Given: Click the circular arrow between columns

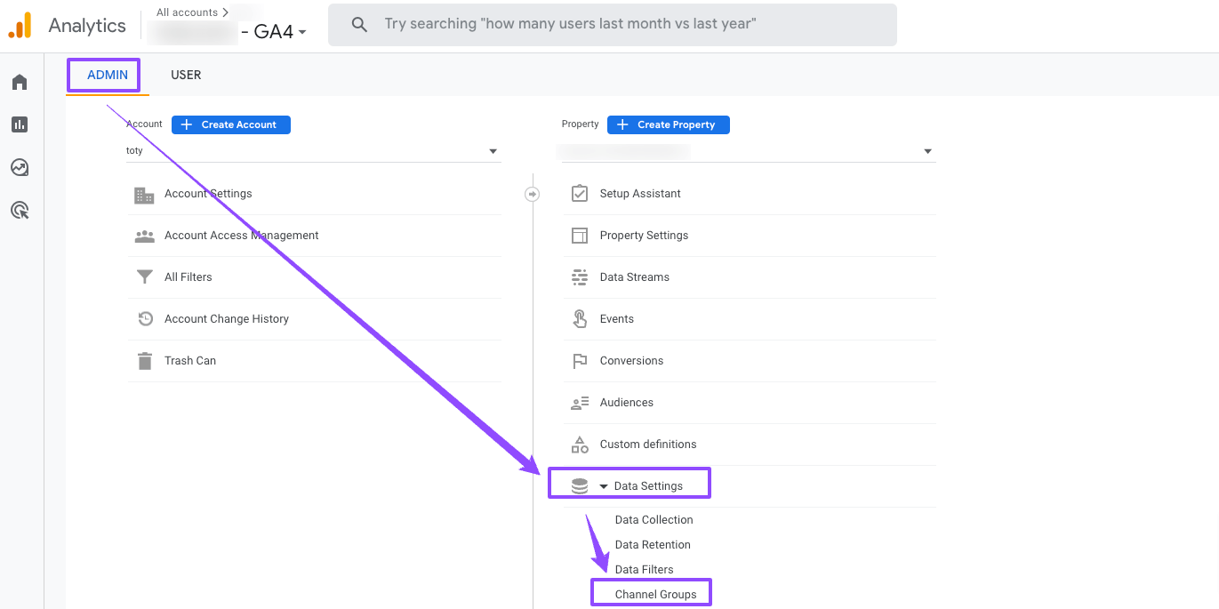Looking at the screenshot, I should (x=532, y=194).
